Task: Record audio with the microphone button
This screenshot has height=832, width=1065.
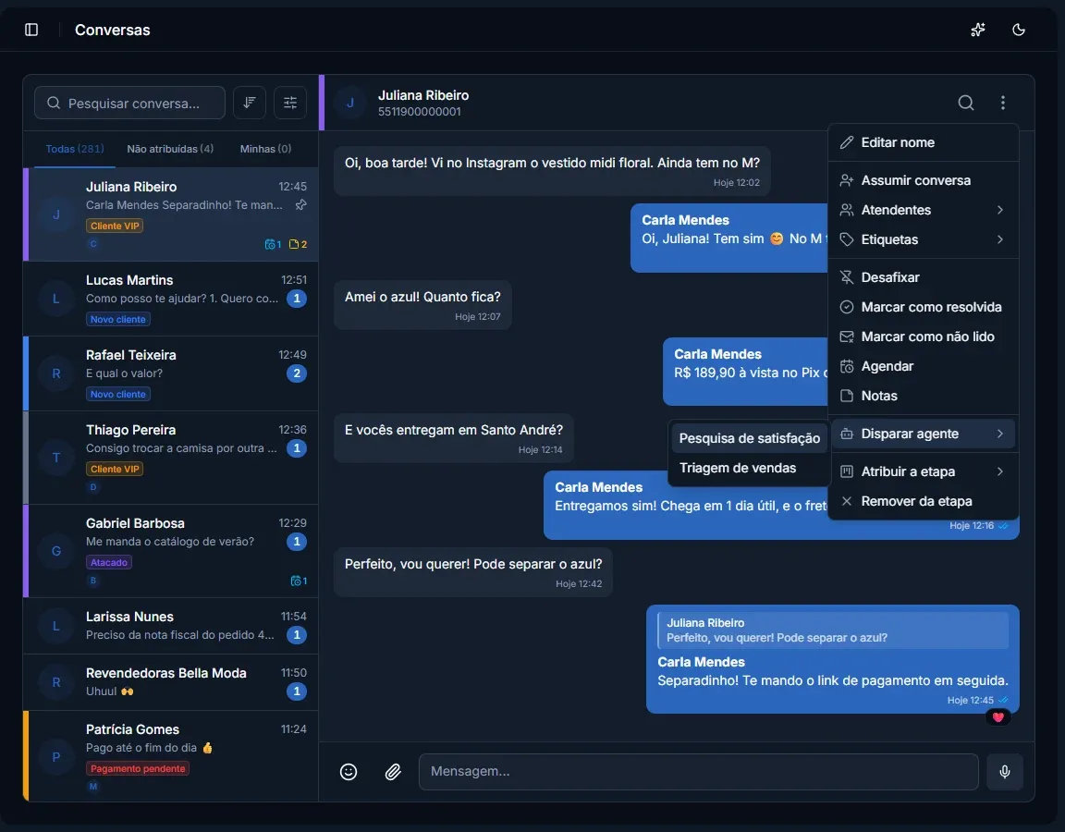Action: (1005, 772)
